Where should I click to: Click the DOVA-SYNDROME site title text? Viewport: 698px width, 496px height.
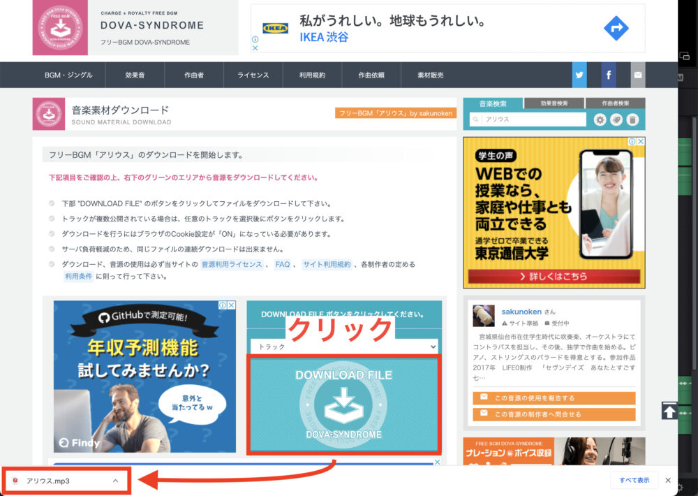click(152, 25)
